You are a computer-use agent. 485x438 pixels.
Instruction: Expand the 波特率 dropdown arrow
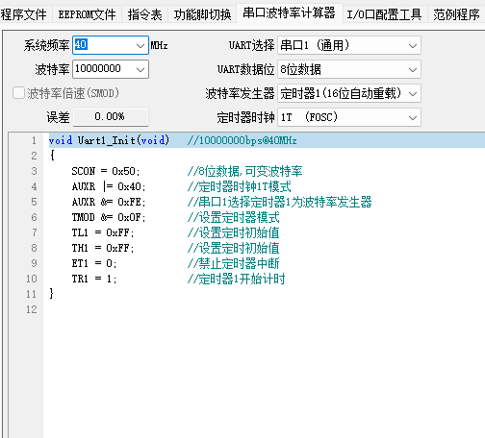140,69
